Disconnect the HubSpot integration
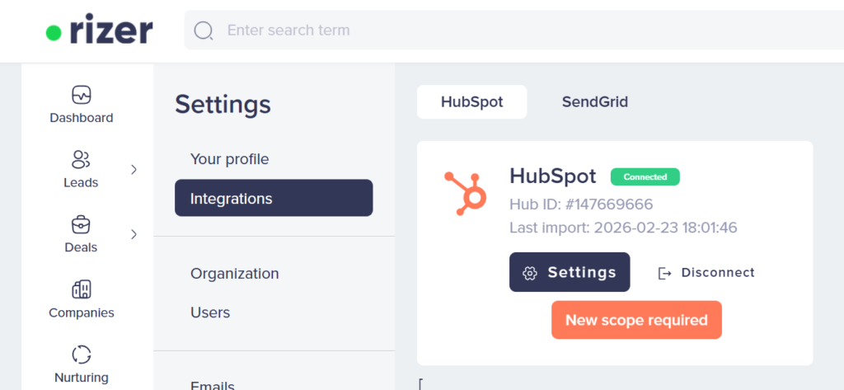844x390 pixels. 706,273
